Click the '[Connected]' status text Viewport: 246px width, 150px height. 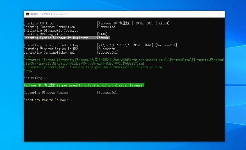point(107,27)
